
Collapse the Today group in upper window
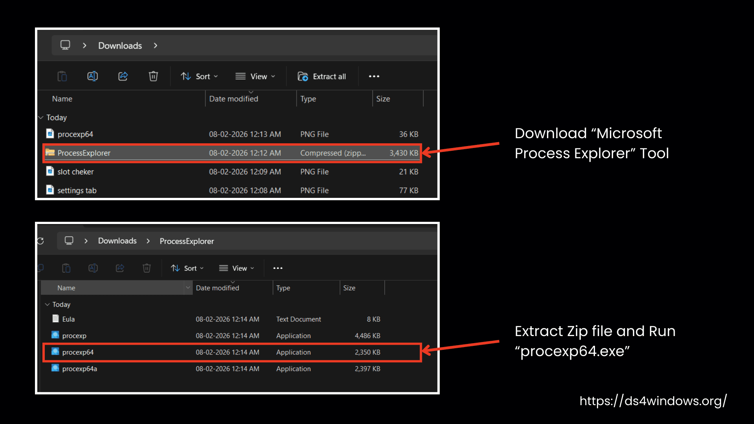[41, 117]
